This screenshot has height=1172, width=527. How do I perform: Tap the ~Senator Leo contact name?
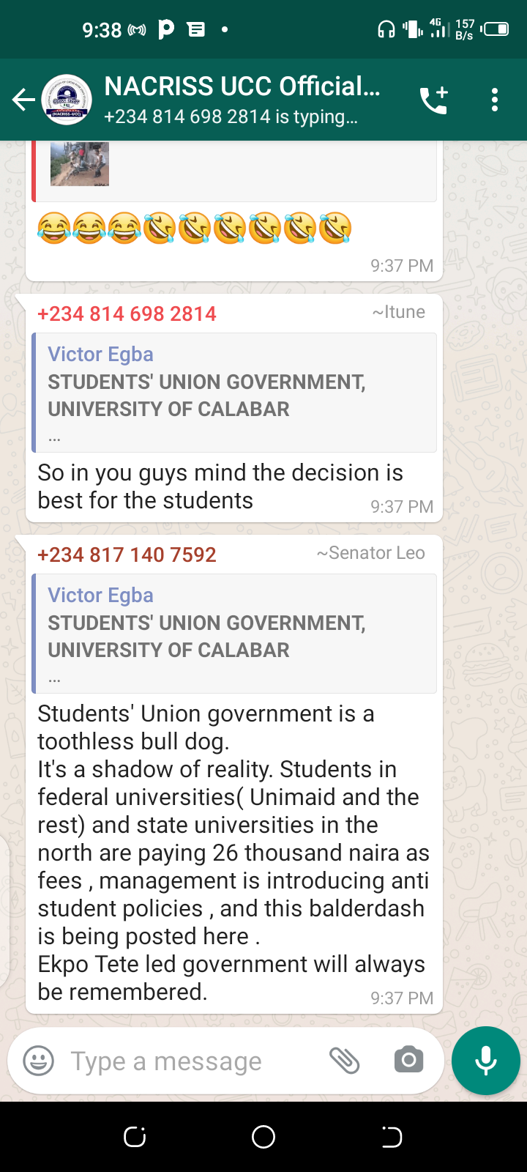tap(370, 553)
